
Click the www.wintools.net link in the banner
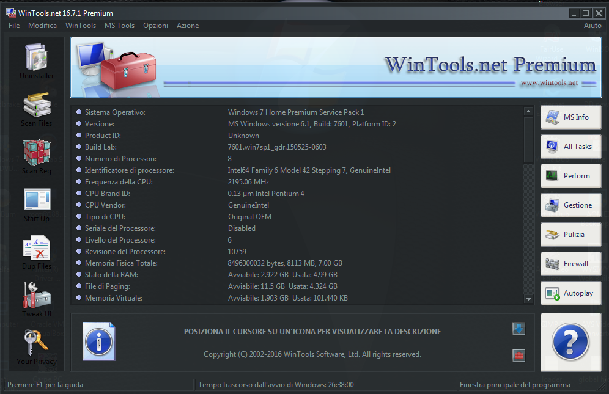549,82
